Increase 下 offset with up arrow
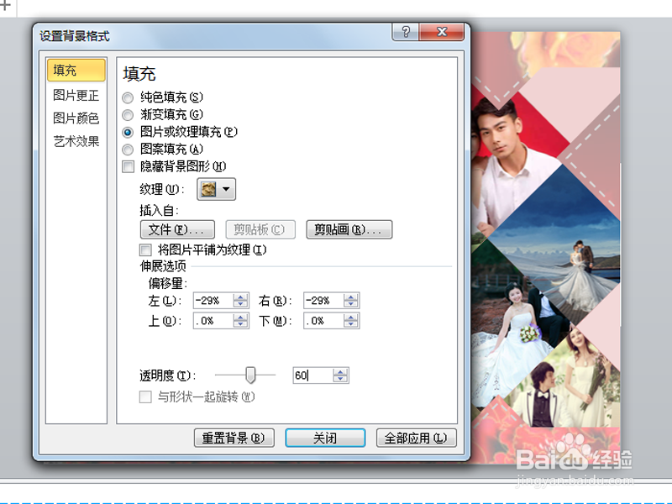This screenshot has width=672, height=504. [x=351, y=318]
